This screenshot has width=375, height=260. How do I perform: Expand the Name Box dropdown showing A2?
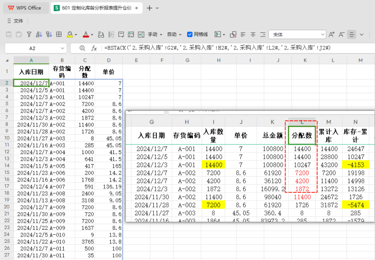[x=62, y=48]
